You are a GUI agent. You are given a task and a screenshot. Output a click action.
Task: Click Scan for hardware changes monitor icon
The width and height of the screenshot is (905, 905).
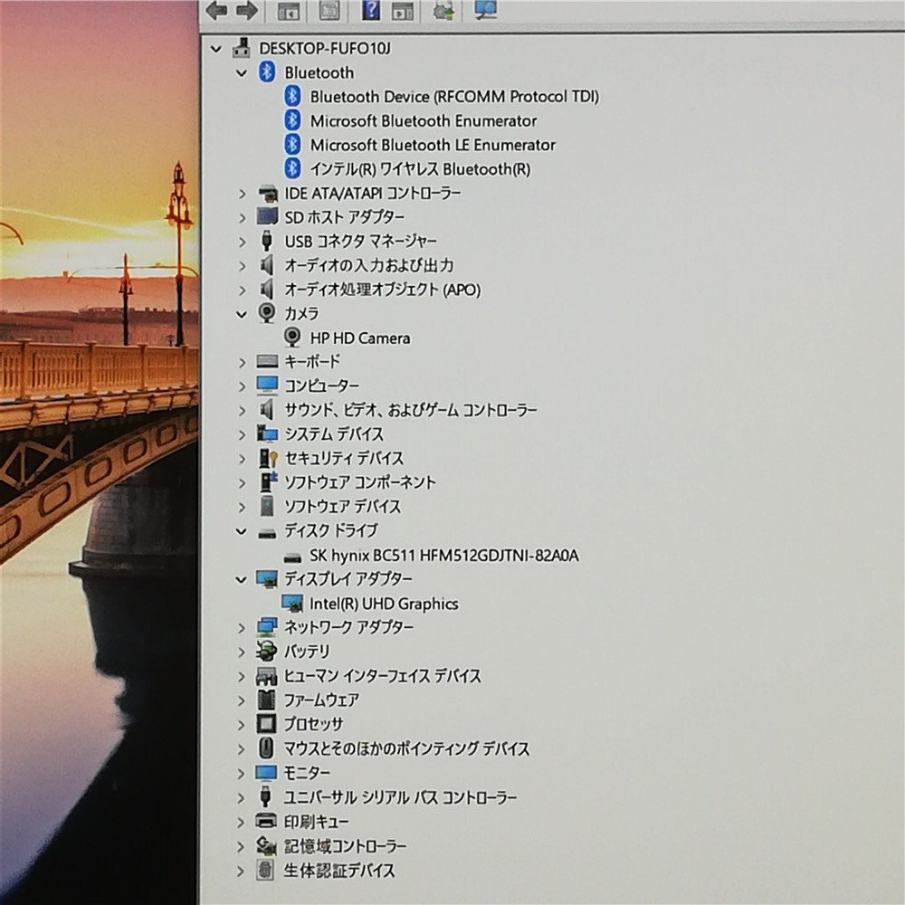(x=486, y=10)
